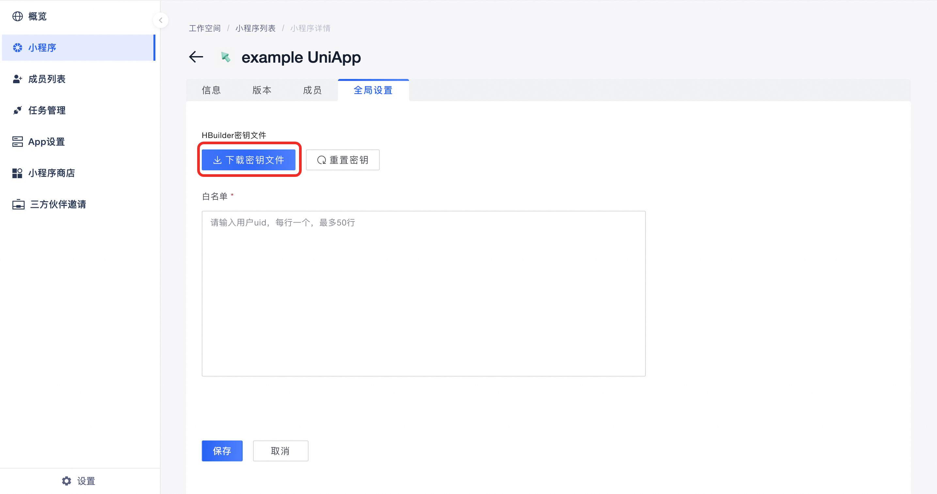Save settings with 保存 button
This screenshot has width=937, height=494.
point(222,451)
